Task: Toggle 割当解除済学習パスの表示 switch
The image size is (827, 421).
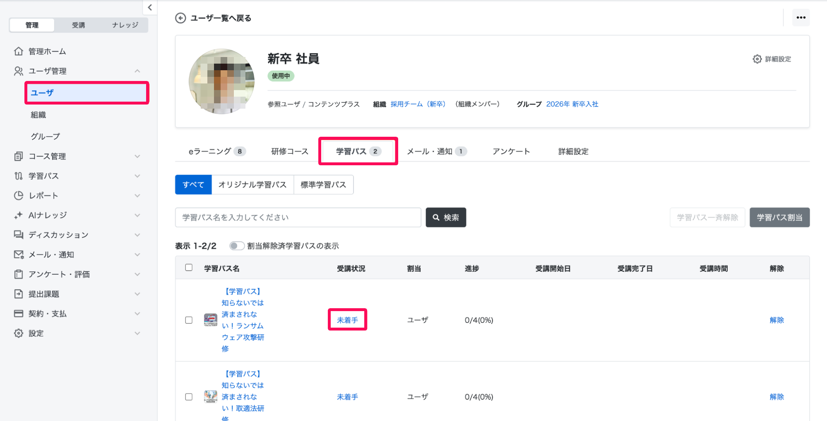Action: pos(237,246)
